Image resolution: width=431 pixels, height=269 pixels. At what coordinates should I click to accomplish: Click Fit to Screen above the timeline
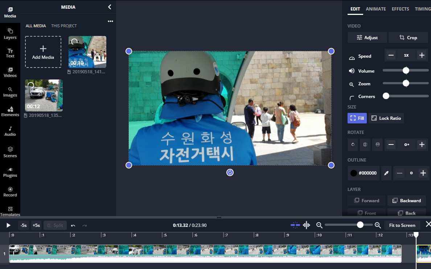(402, 225)
